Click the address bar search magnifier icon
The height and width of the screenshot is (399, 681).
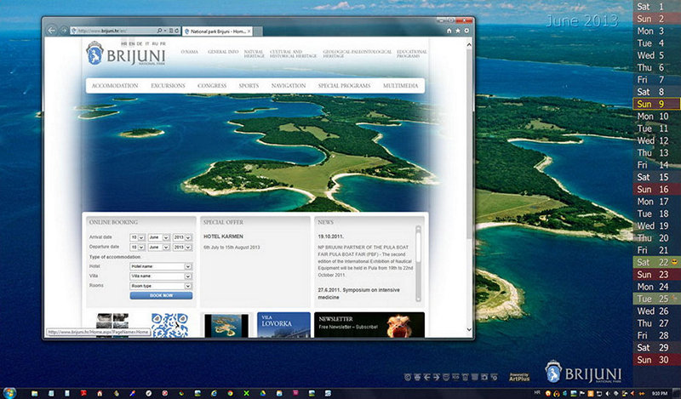click(x=159, y=31)
